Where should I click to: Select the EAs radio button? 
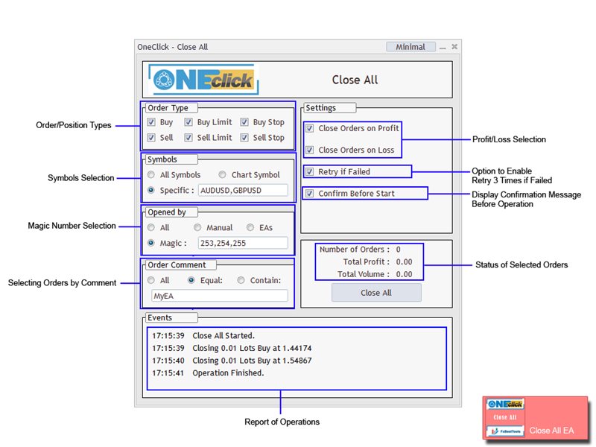(250, 227)
